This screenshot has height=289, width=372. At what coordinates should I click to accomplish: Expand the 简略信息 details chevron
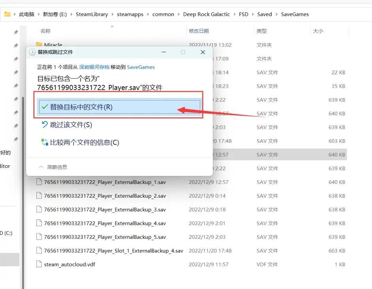point(41,167)
